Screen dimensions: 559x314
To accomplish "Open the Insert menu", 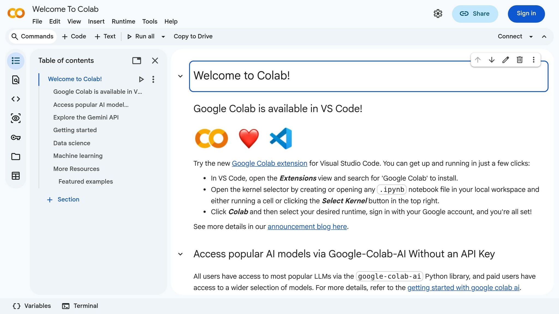I will pyautogui.click(x=96, y=22).
